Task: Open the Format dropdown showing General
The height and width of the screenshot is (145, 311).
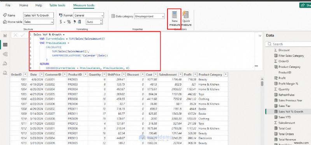Action: (x=89, y=15)
